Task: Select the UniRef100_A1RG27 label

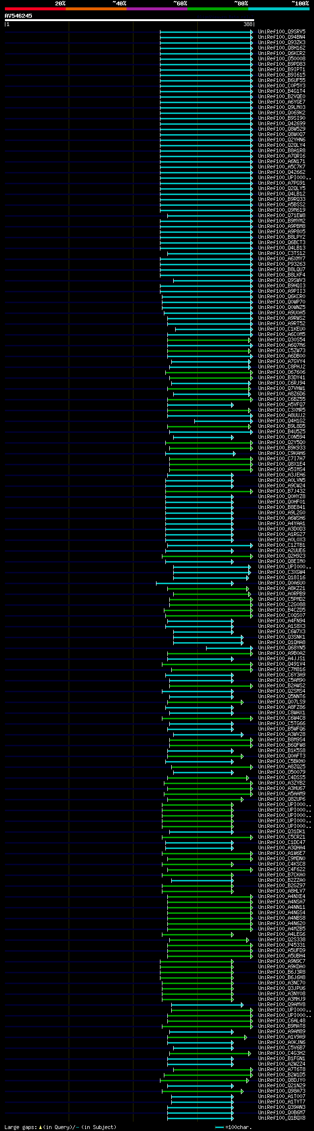Action: (x=282, y=534)
